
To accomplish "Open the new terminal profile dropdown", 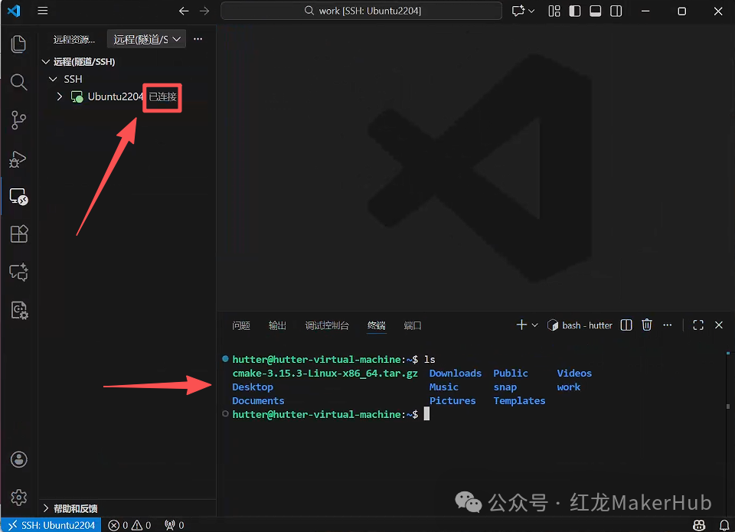I will [x=534, y=325].
